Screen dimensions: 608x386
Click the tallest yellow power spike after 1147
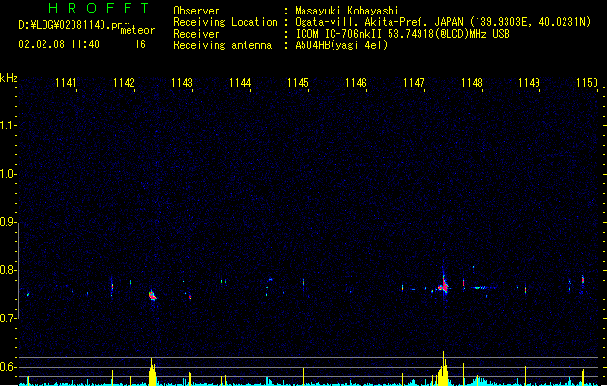(x=444, y=369)
